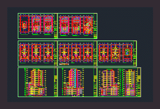
Task: Select the first typical floor plan in the middle-left sheet
Action: click(x=24, y=52)
